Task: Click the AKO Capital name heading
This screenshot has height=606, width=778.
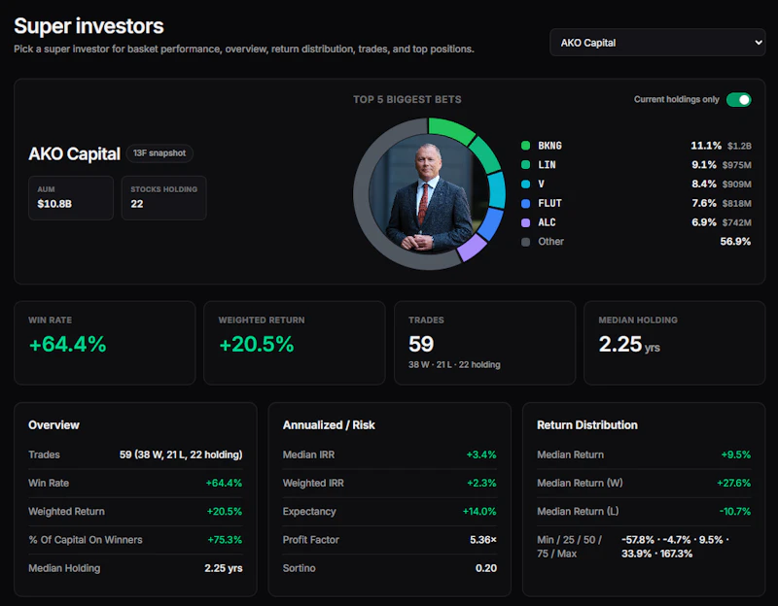Action: [x=74, y=153]
